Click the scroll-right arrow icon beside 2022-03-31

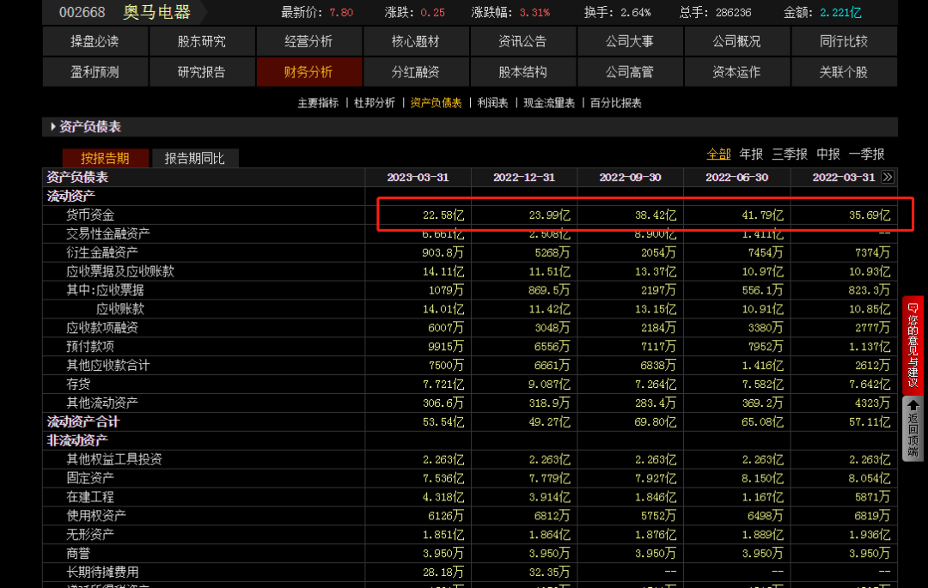[888, 178]
